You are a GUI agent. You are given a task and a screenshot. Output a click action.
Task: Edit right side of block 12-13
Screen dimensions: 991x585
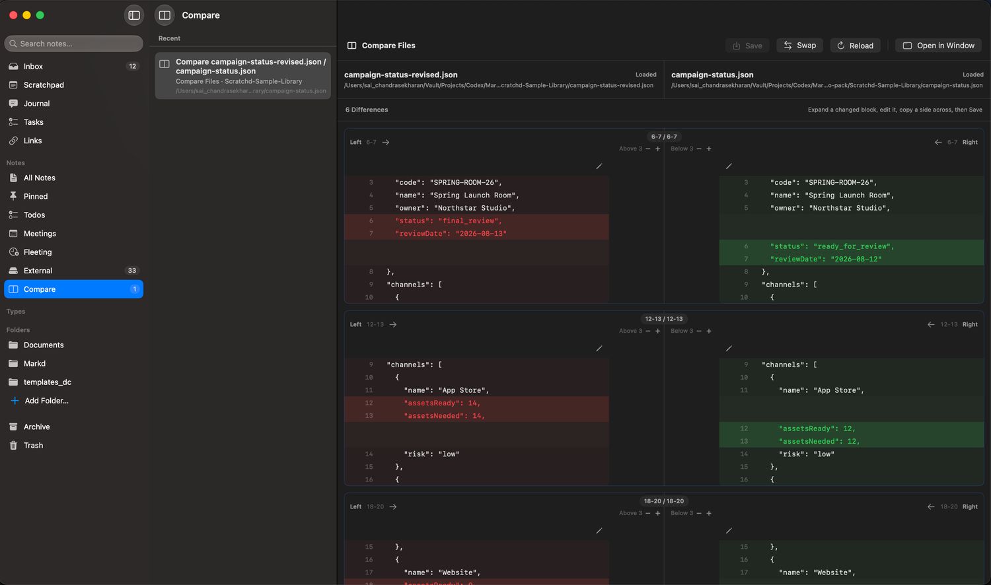[729, 349]
